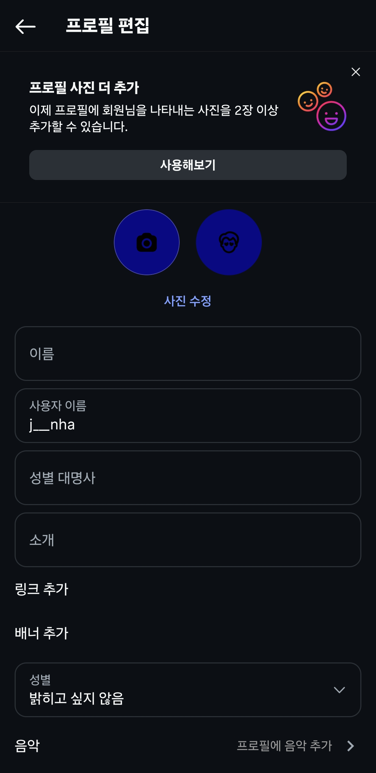
Task: Dismiss the profile photo promo banner
Action: coord(355,72)
